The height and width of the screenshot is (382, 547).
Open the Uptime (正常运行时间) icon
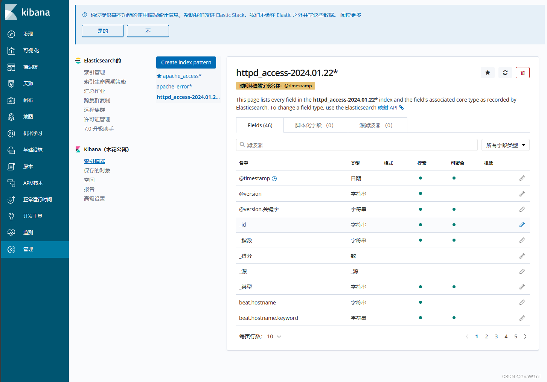[11, 200]
